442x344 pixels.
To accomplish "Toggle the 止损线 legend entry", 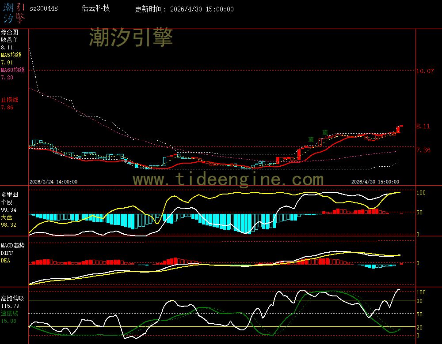I will [9, 100].
